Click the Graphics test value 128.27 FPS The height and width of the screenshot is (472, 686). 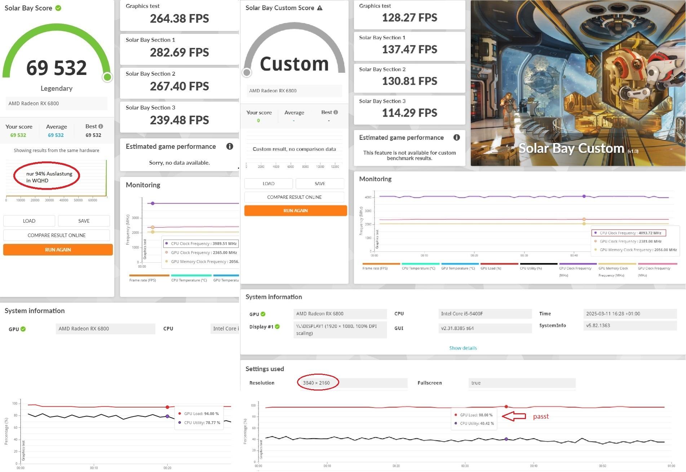pyautogui.click(x=410, y=18)
